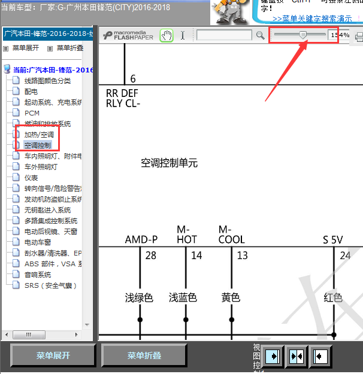
Task: Click the list icon before top 菜单折叠
Action: pyautogui.click(x=50, y=48)
